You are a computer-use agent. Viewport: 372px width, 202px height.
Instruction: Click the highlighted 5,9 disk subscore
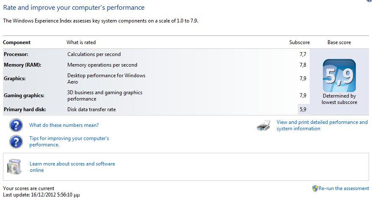[x=303, y=109]
